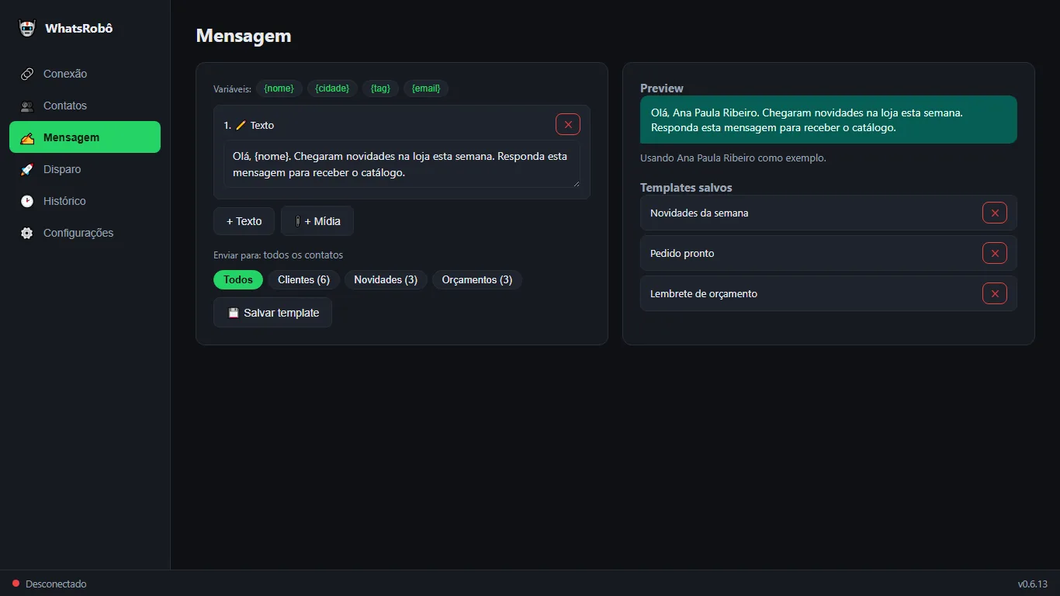Delete the 'Novidades da semana' template

[x=995, y=213]
